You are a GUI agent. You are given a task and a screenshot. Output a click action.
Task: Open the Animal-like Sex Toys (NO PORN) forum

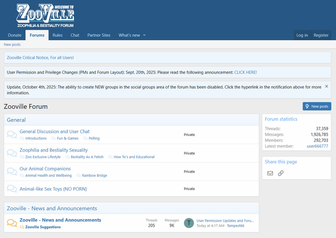[53, 189]
